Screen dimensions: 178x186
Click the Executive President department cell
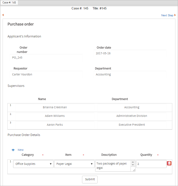132,125
